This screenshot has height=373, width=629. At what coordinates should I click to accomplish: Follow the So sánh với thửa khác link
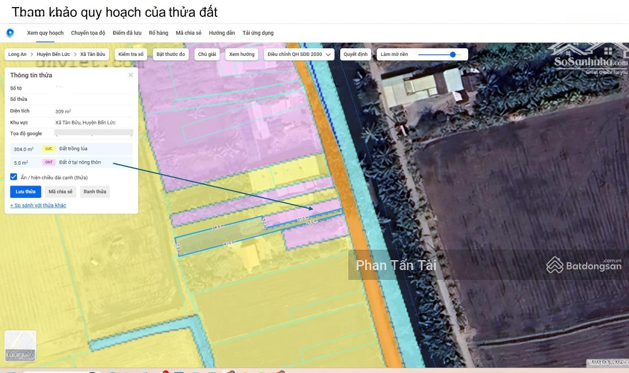tap(38, 205)
